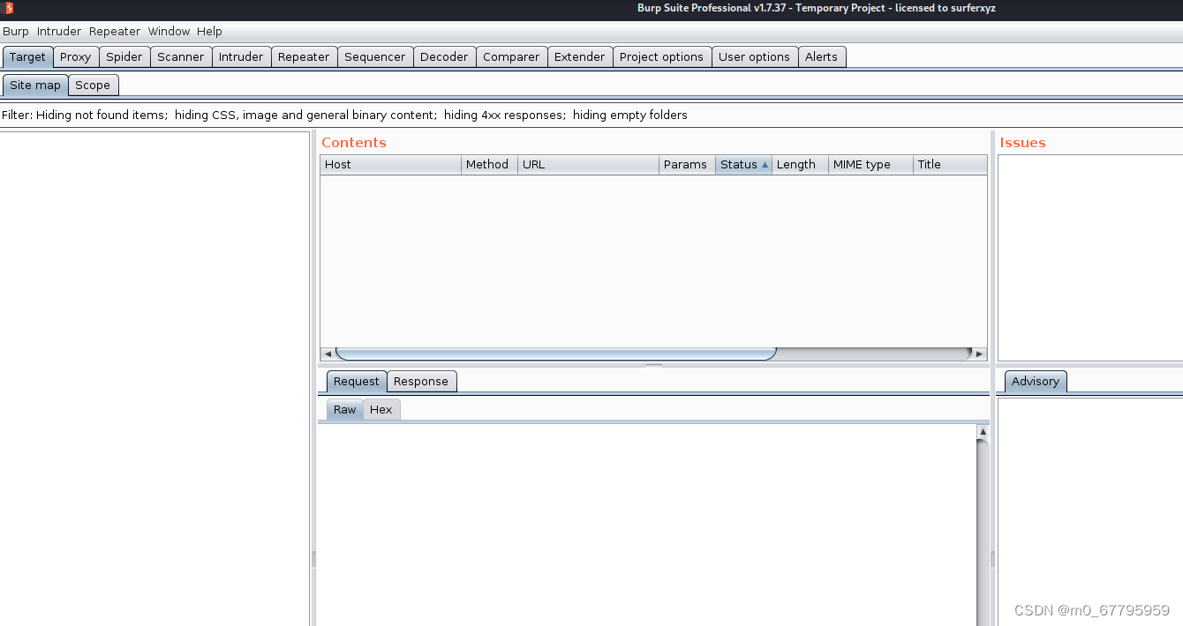
Task: Sort contents by Params column
Action: coord(687,164)
